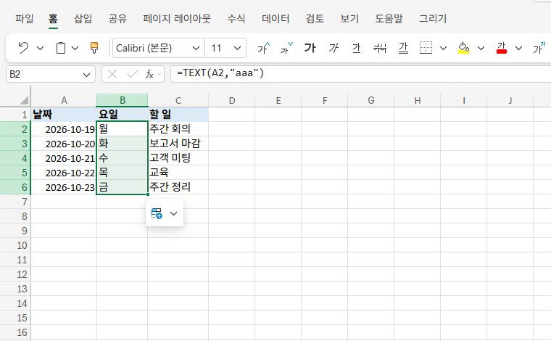Toggle Bold formatting
The width and height of the screenshot is (551, 341).
pyautogui.click(x=310, y=48)
